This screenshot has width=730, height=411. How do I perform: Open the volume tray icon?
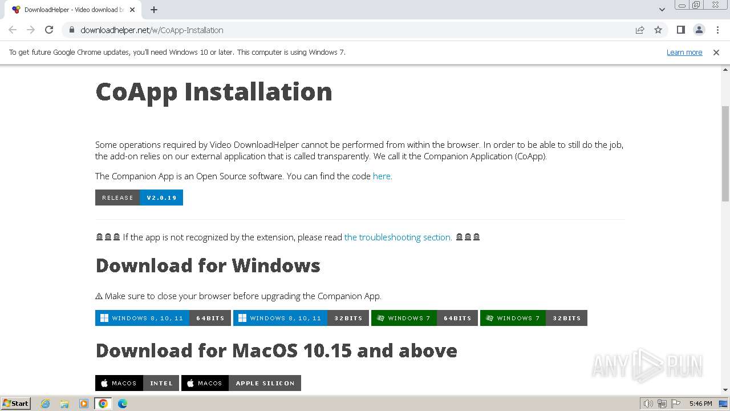(648, 404)
